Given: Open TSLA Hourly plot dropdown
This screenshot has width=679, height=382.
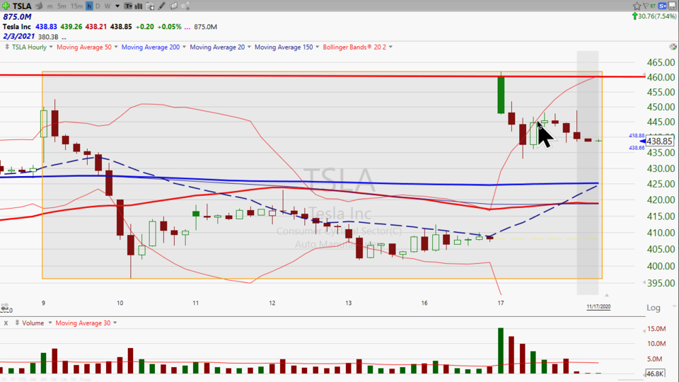Looking at the screenshot, I should coord(51,47).
